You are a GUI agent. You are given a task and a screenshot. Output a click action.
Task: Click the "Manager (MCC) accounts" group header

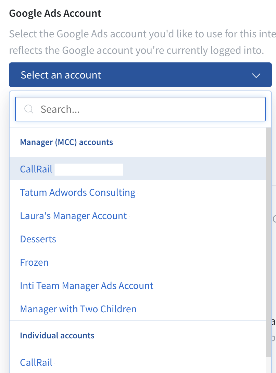(66, 142)
